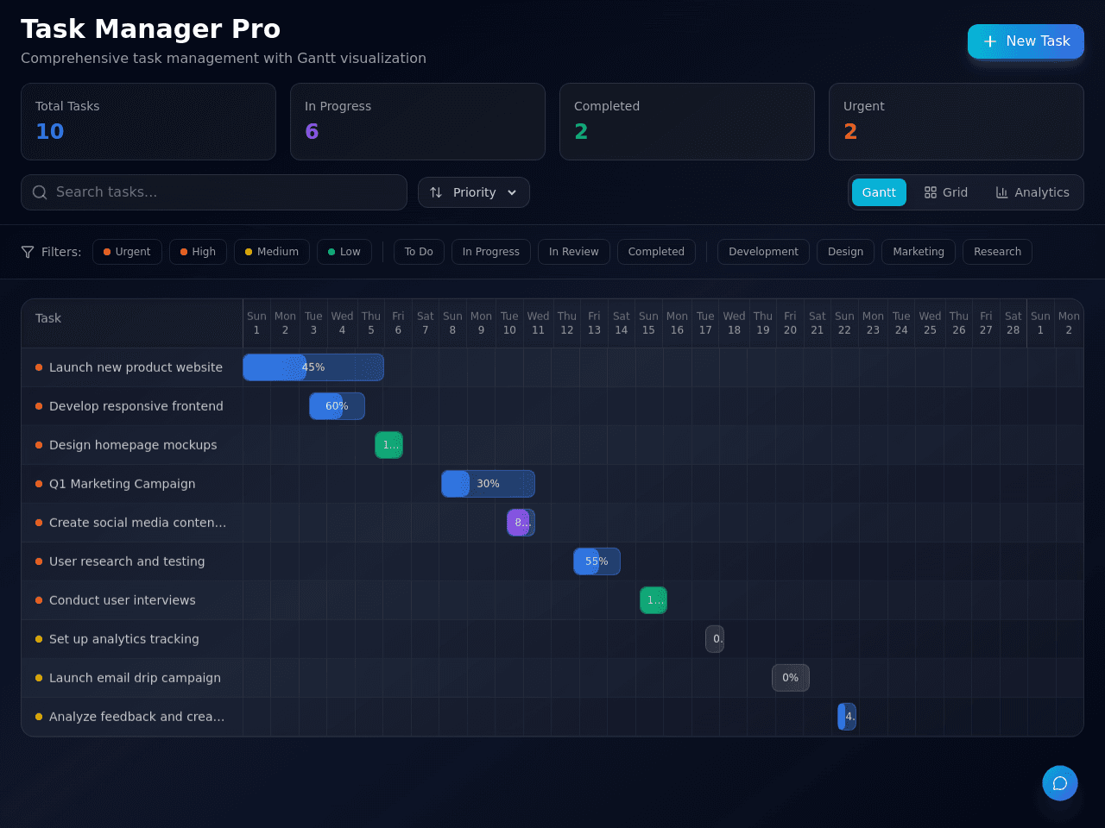
Task: Click the plus icon in New Task
Action: coord(990,41)
